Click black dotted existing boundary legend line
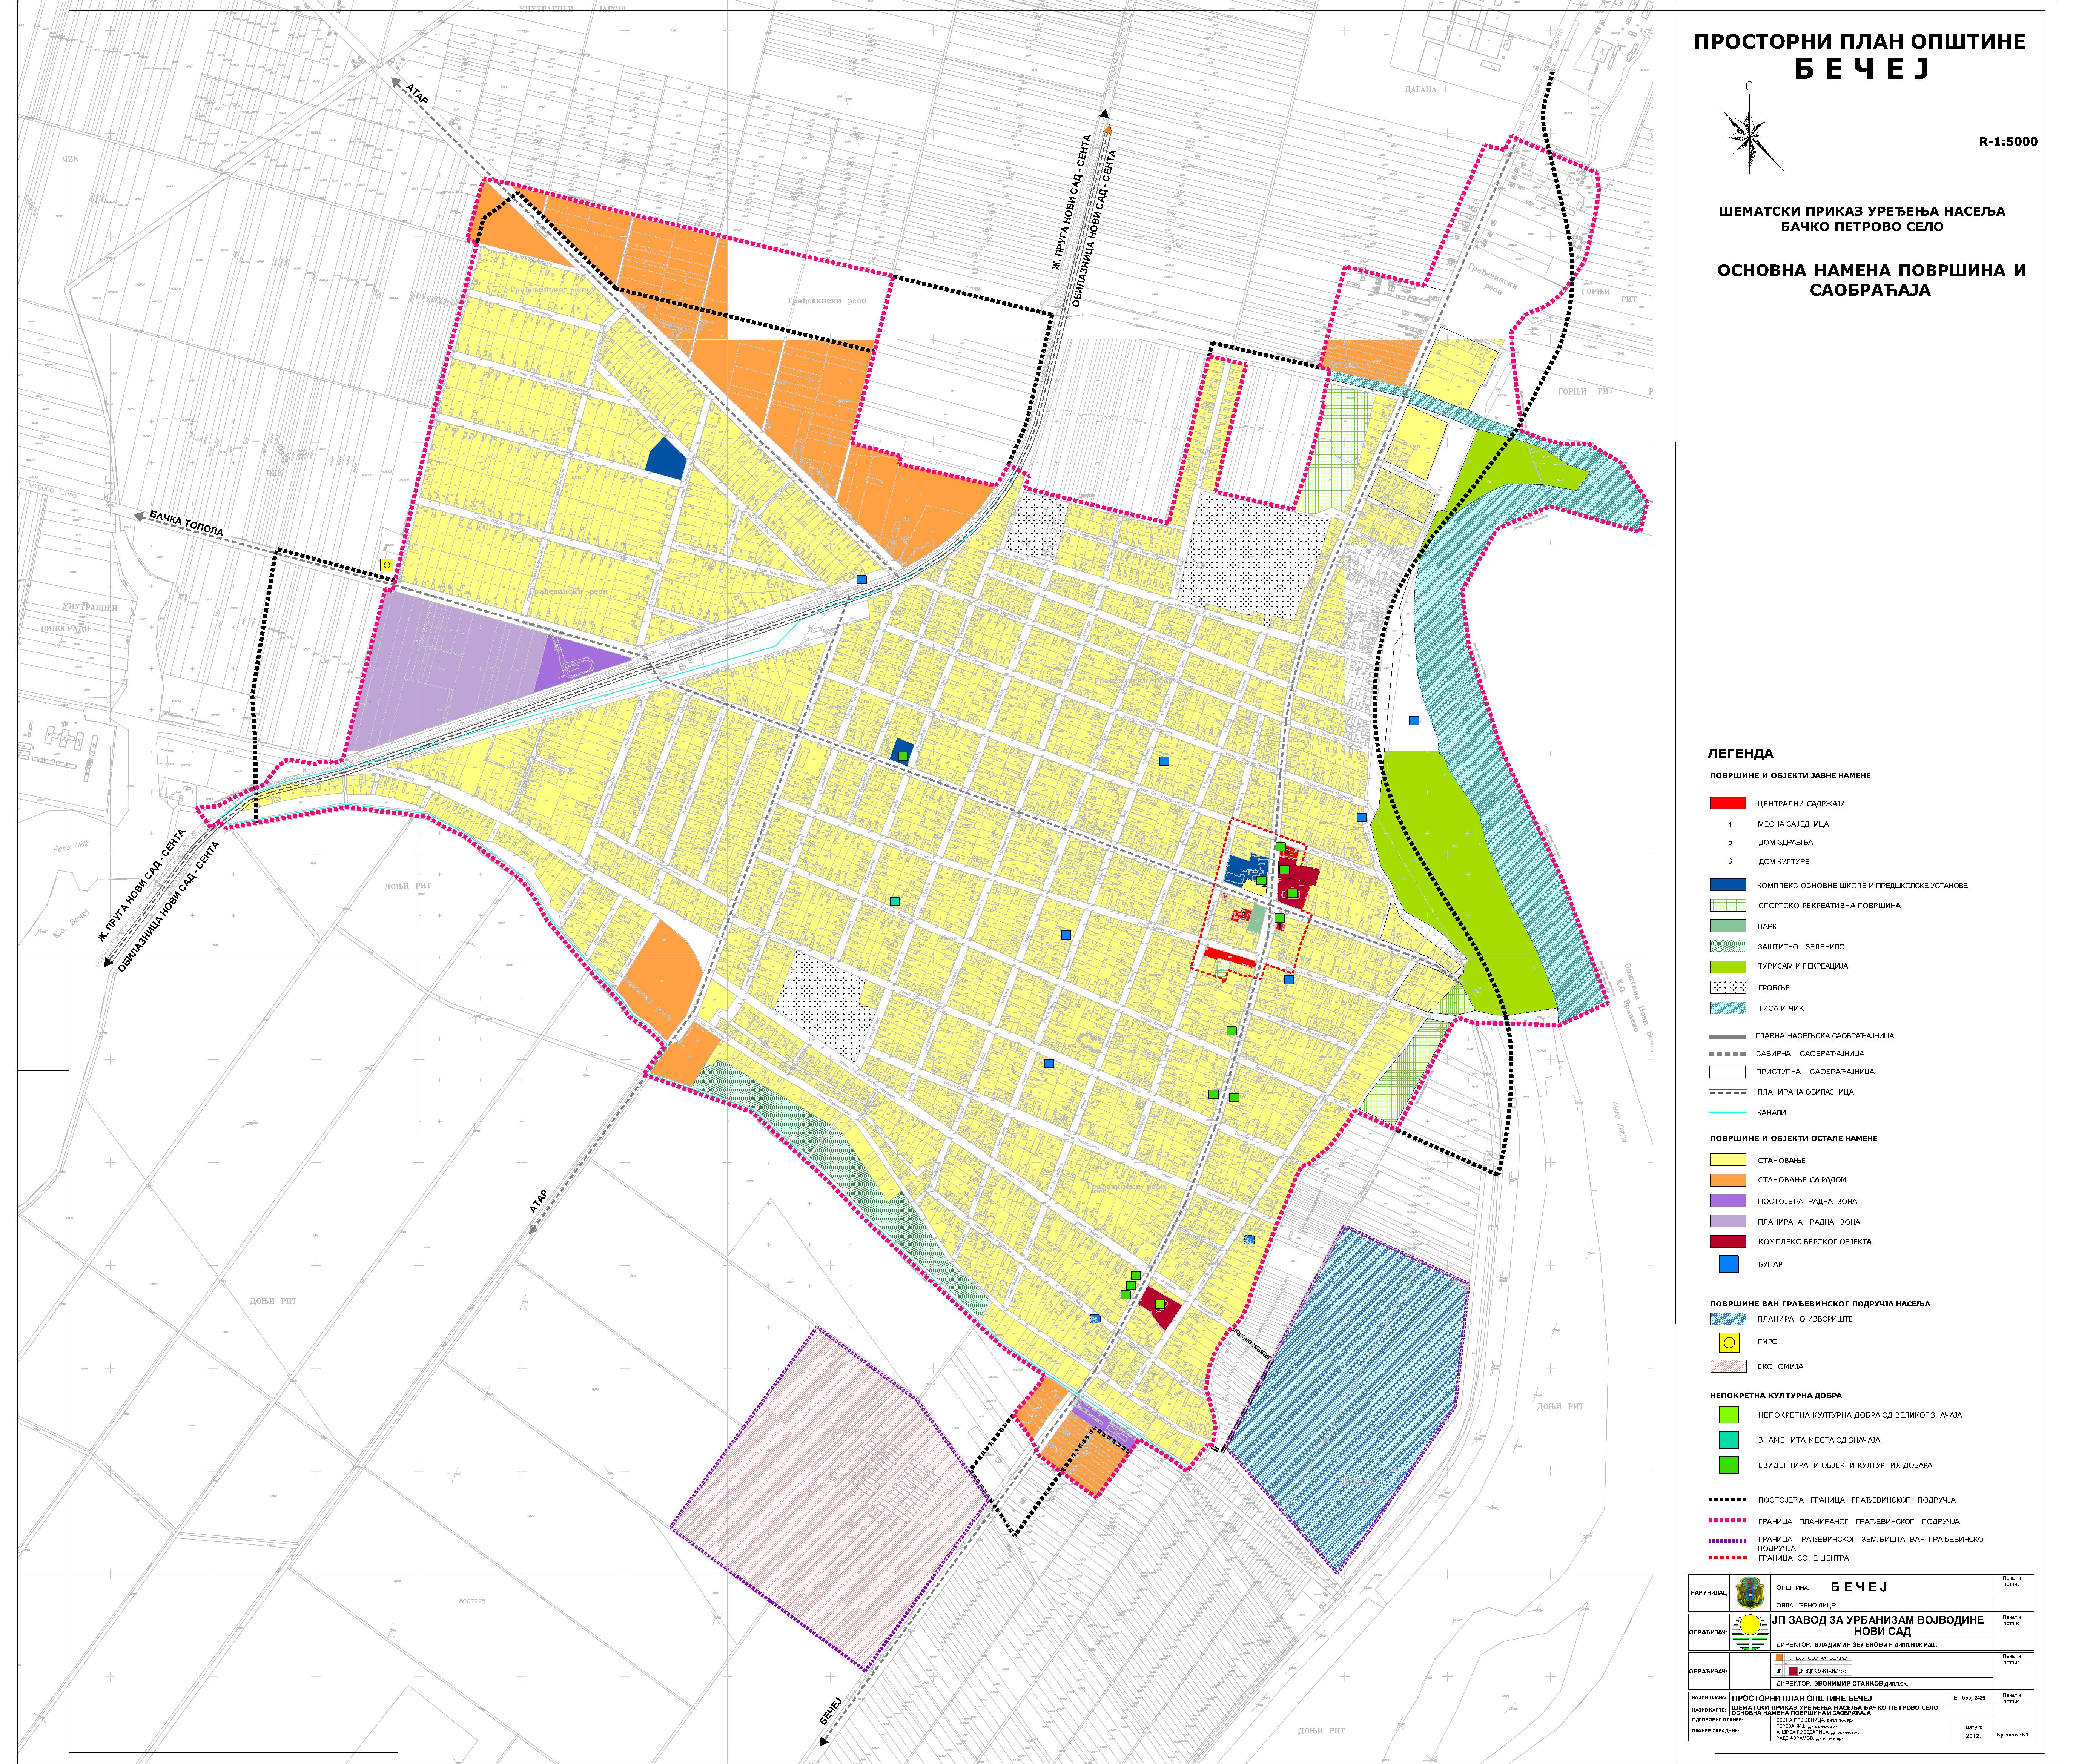2073x1764 pixels. (1727, 1500)
